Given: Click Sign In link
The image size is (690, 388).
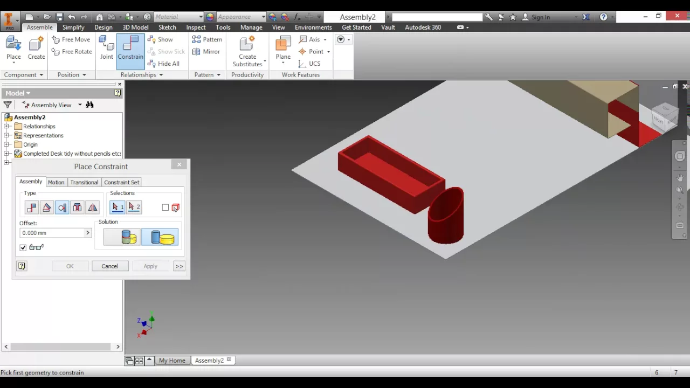Looking at the screenshot, I should pos(541,17).
